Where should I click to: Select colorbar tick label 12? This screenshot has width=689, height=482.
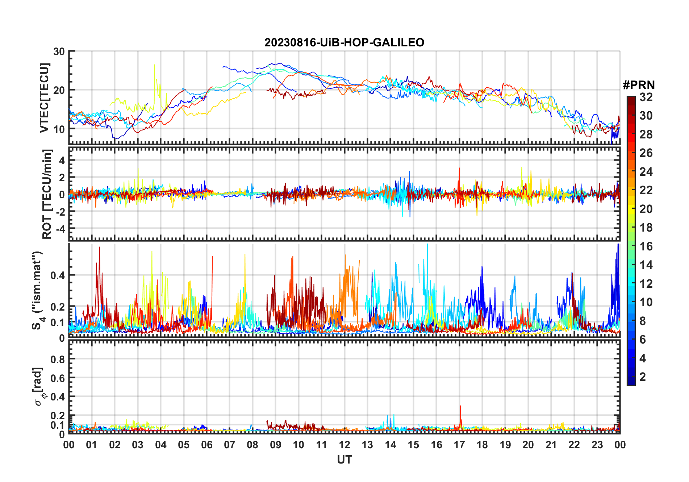[646, 284]
